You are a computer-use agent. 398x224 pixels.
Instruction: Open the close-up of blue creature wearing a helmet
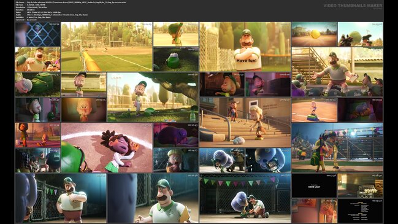(x=268, y=160)
